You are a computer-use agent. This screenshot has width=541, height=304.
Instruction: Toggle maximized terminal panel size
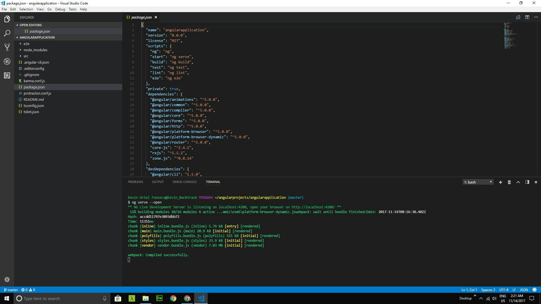coord(518,182)
